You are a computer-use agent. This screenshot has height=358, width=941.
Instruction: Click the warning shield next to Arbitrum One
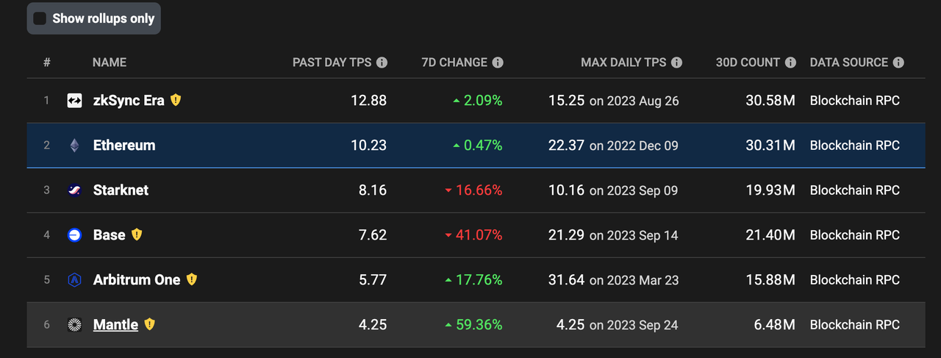tap(192, 279)
